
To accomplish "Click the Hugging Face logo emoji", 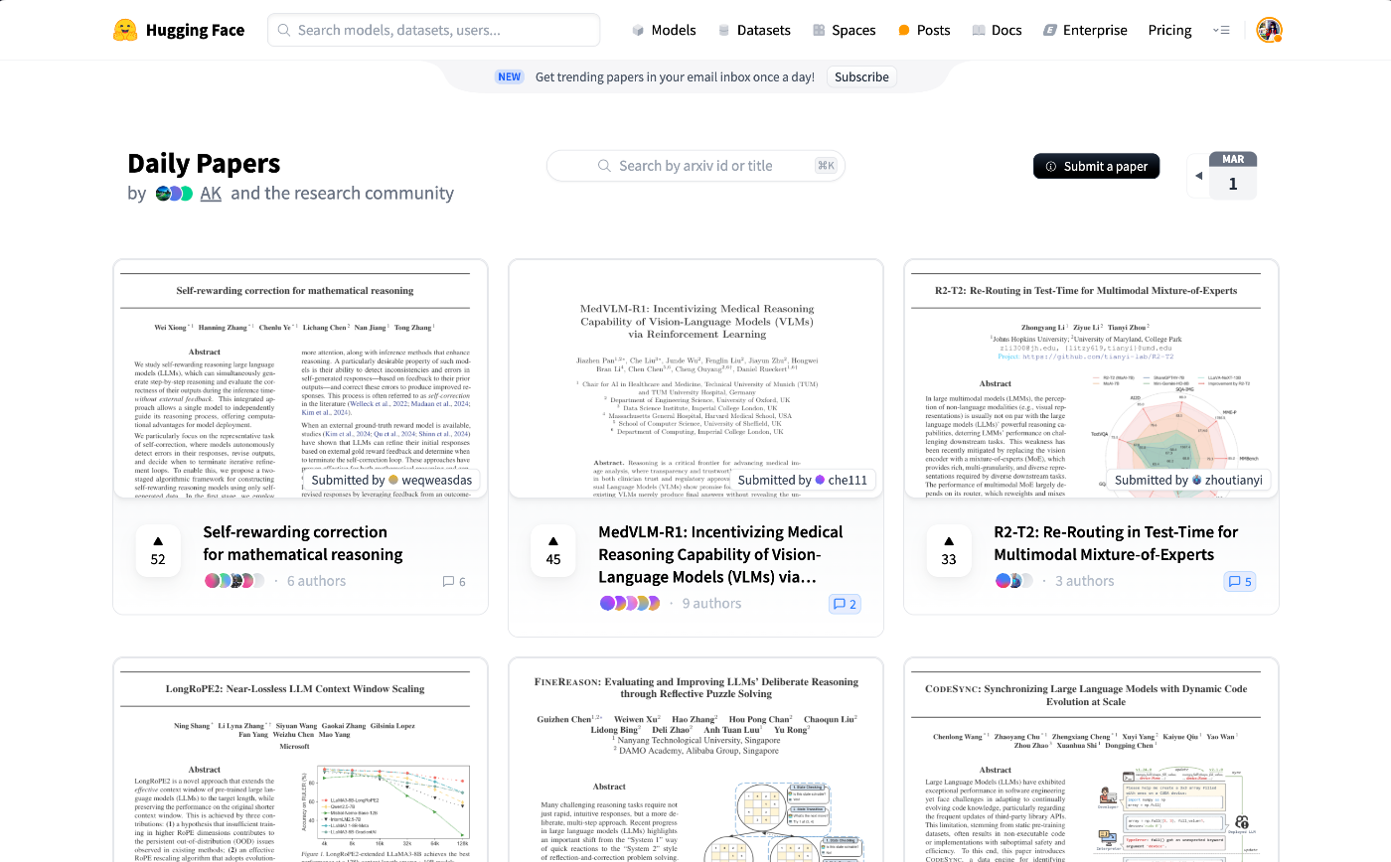I will pyautogui.click(x=125, y=30).
